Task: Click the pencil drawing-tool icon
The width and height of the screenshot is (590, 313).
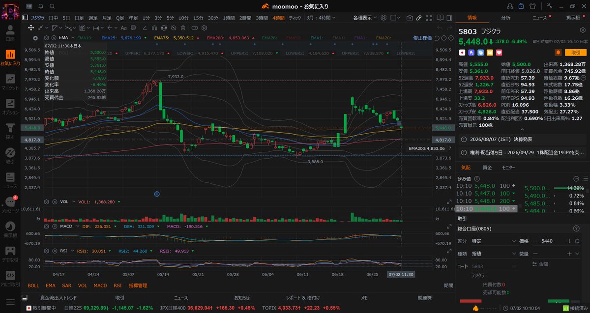Action: (x=419, y=18)
